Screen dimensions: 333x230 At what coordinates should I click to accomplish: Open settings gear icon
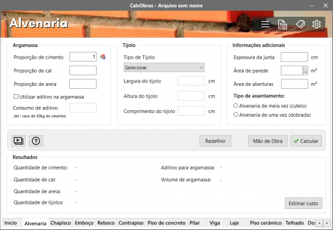pyautogui.click(x=316, y=24)
